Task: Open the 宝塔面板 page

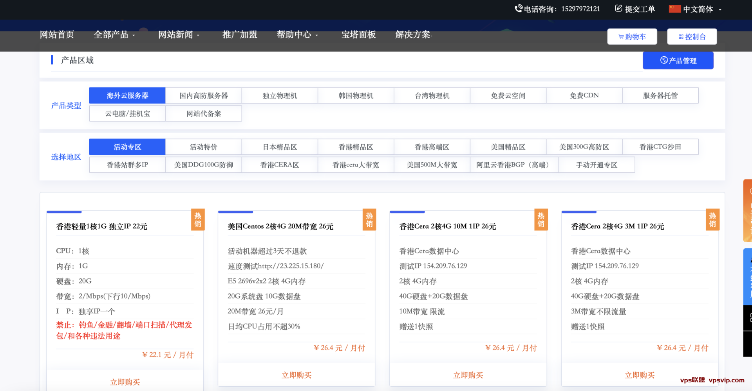Action: tap(358, 35)
